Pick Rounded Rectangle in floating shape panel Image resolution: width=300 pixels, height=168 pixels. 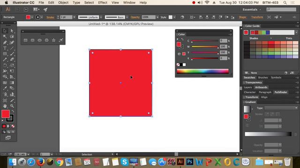(32, 40)
